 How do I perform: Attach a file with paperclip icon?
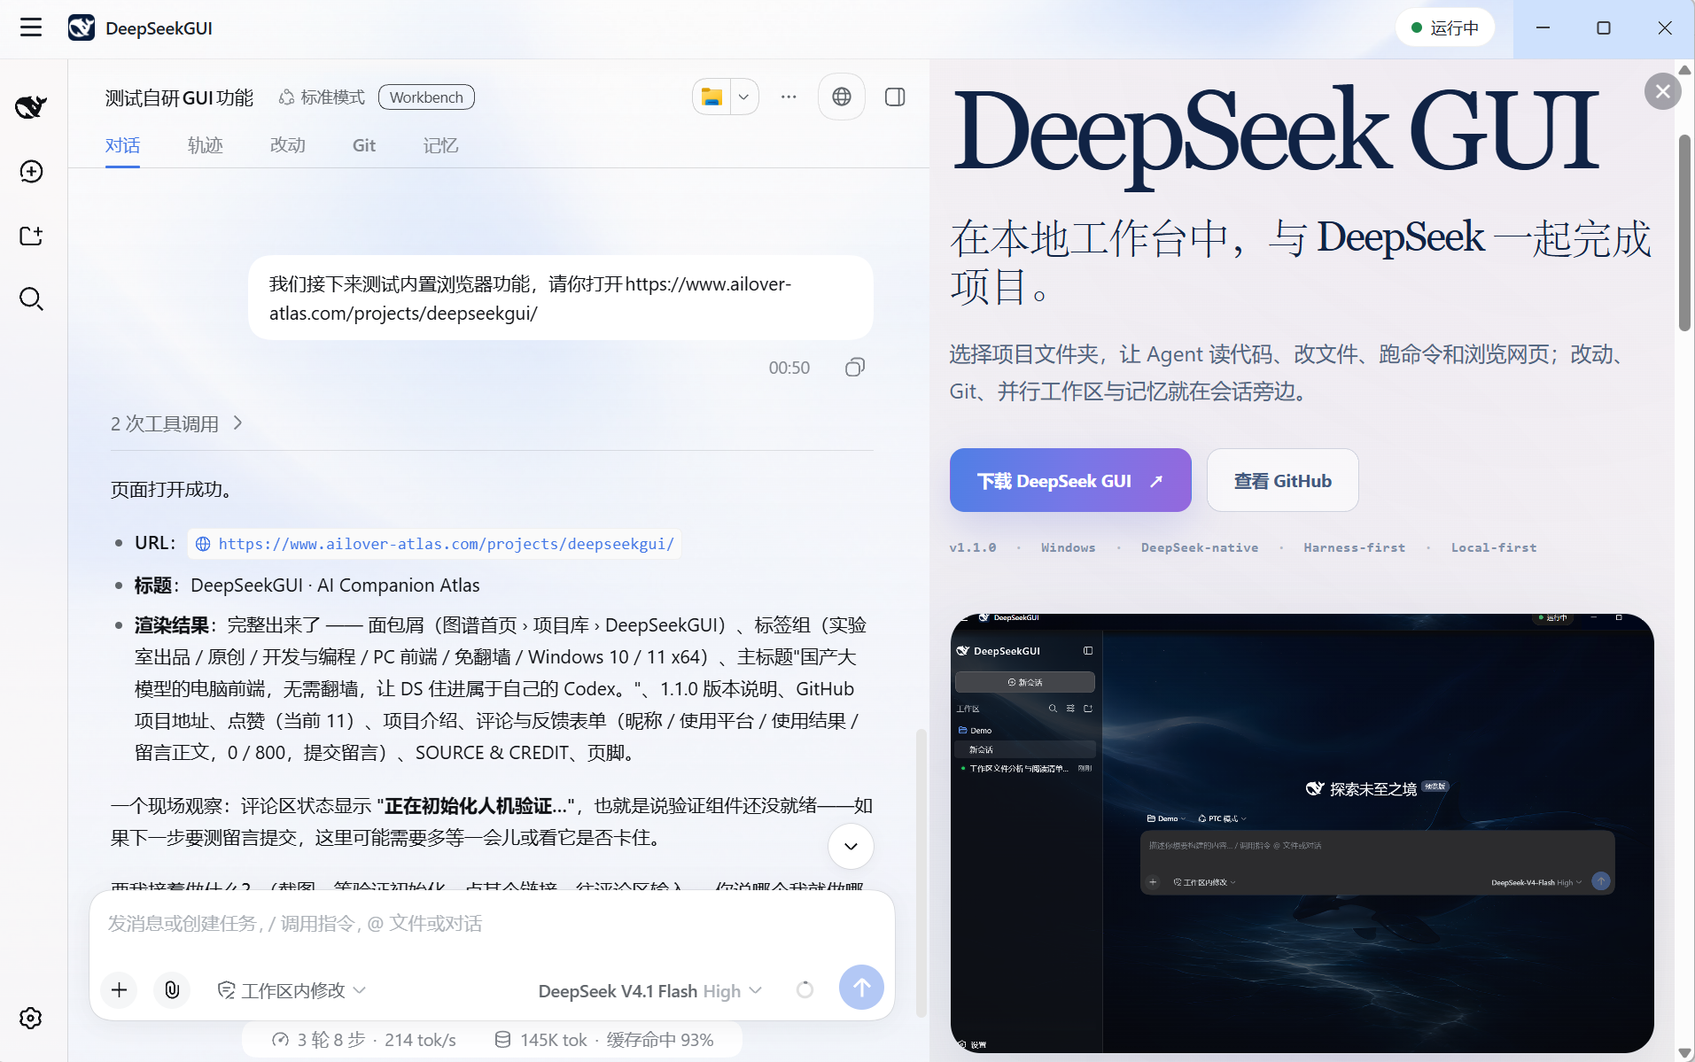click(x=172, y=989)
